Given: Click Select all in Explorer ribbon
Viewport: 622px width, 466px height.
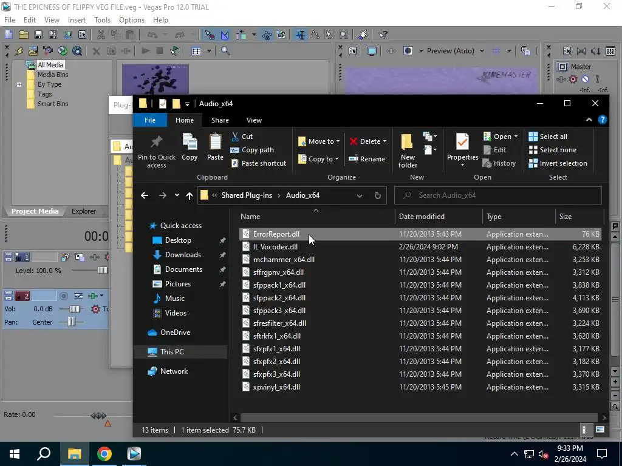Looking at the screenshot, I should [x=549, y=137].
